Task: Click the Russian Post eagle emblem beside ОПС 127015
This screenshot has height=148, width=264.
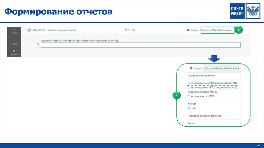Action: pyautogui.click(x=29, y=30)
